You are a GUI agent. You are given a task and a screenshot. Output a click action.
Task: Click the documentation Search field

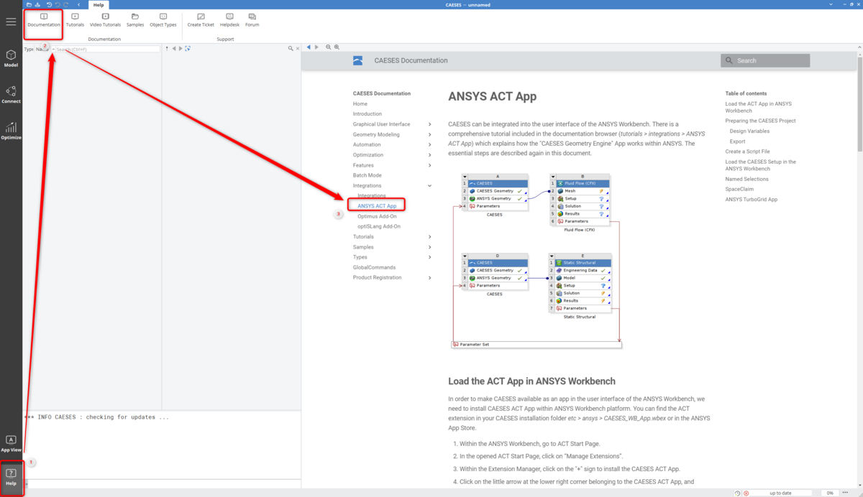tap(765, 61)
